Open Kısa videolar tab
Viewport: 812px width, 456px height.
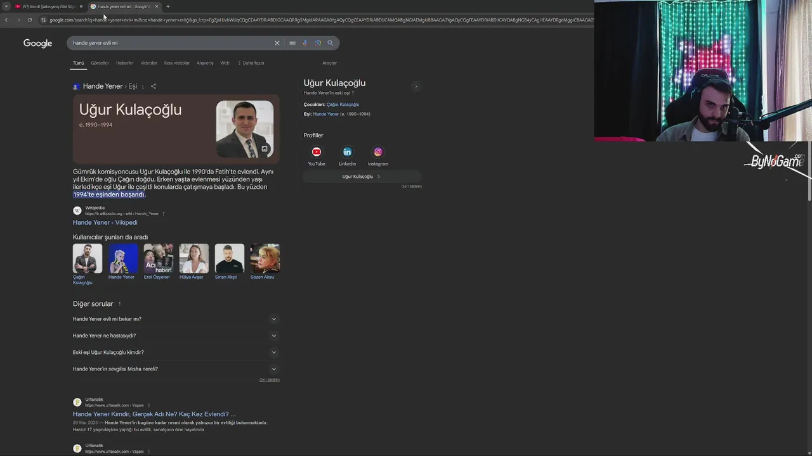pyautogui.click(x=177, y=63)
